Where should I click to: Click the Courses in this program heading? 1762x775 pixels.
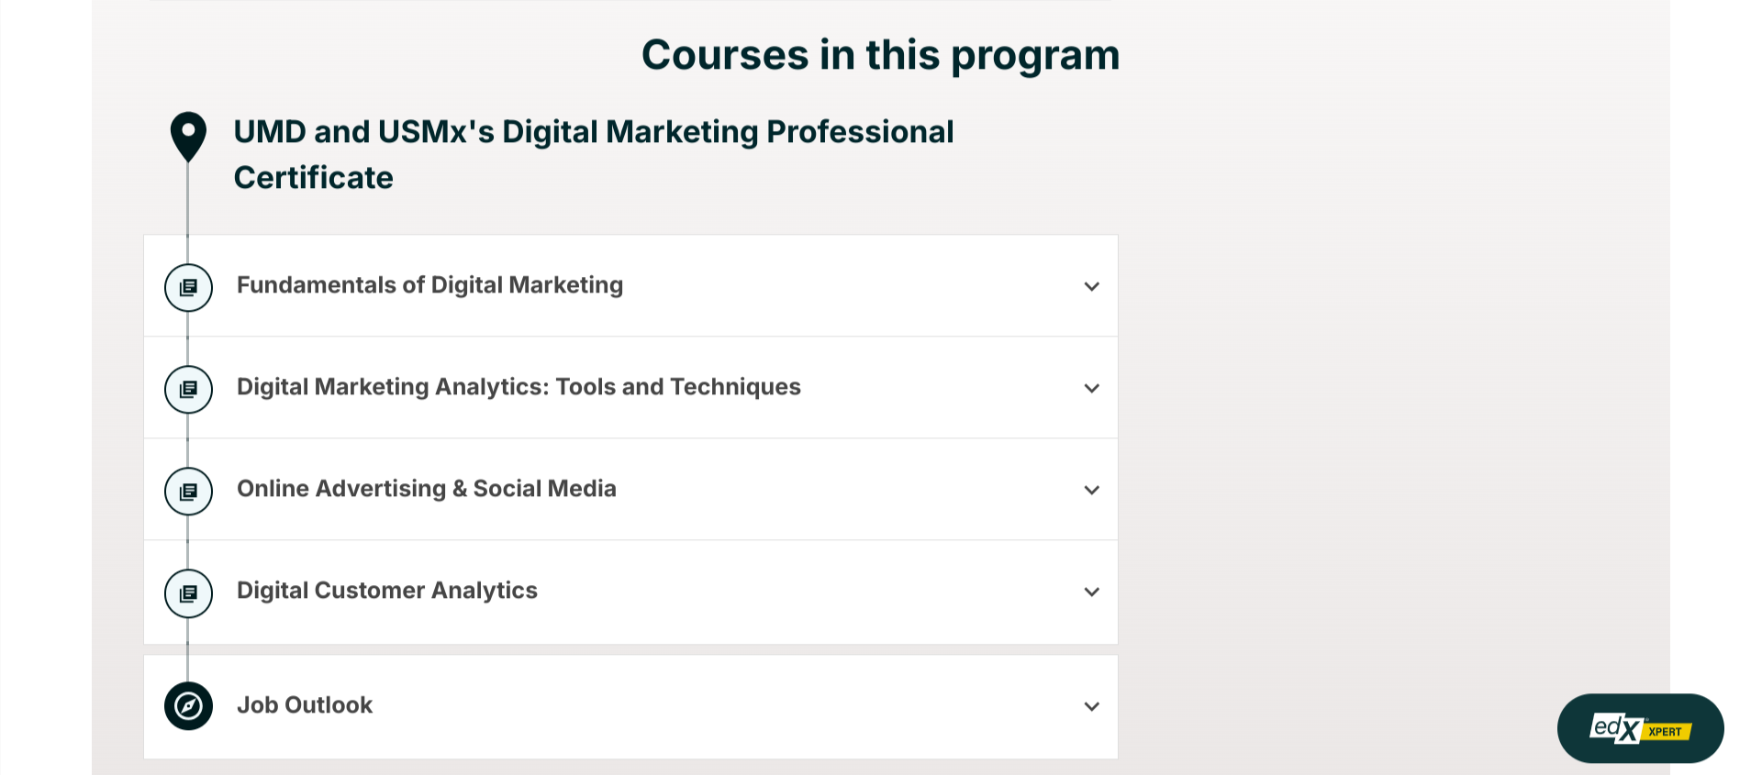tap(880, 55)
